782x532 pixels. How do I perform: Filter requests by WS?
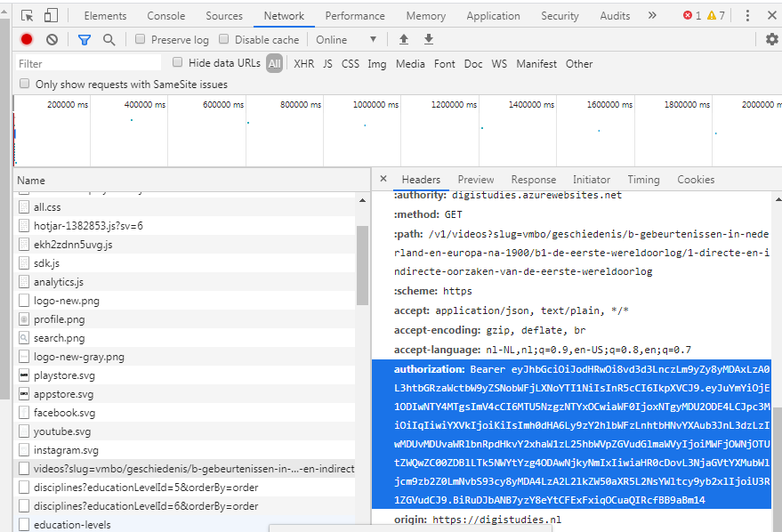pyautogui.click(x=499, y=64)
